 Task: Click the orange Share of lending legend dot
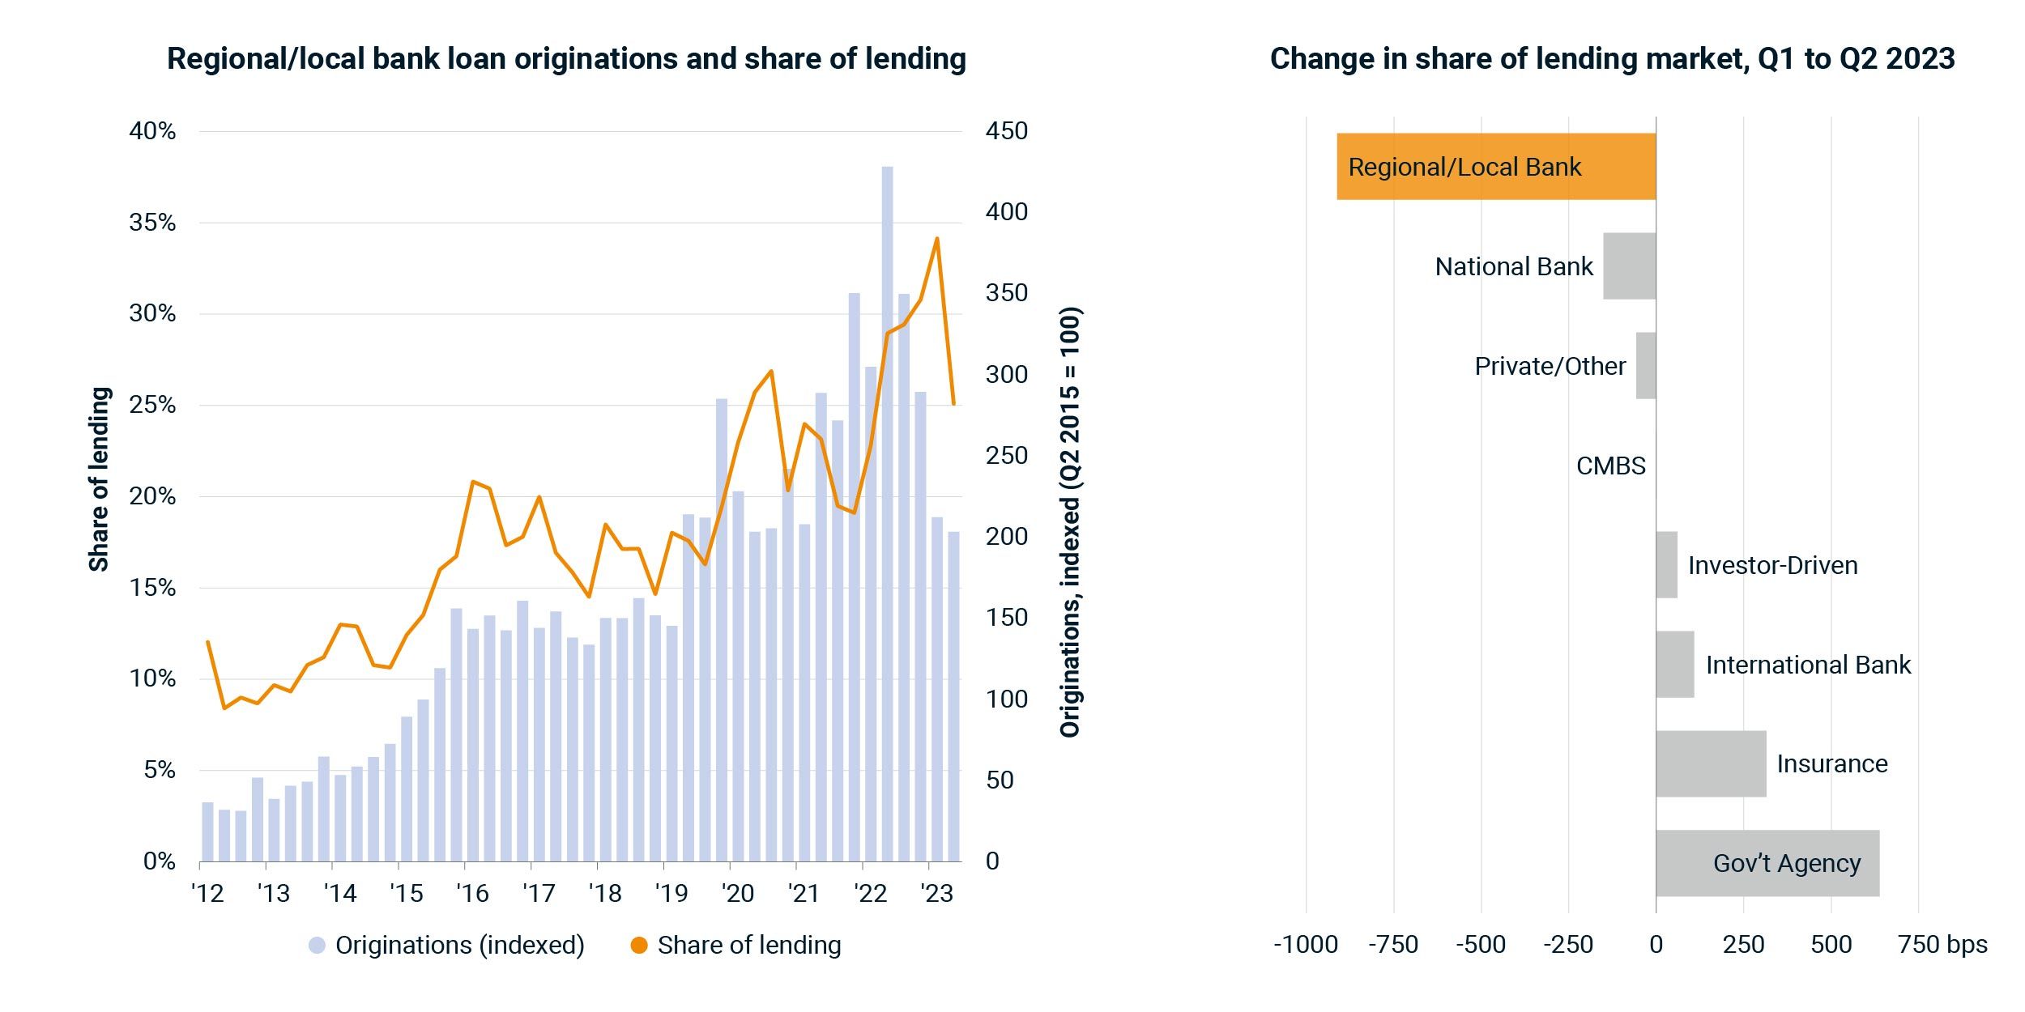tap(639, 946)
